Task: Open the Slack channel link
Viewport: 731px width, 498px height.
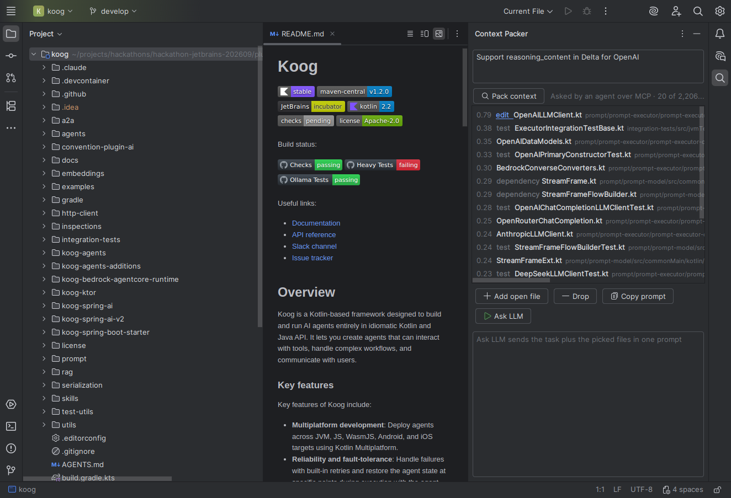Action: coord(314,246)
